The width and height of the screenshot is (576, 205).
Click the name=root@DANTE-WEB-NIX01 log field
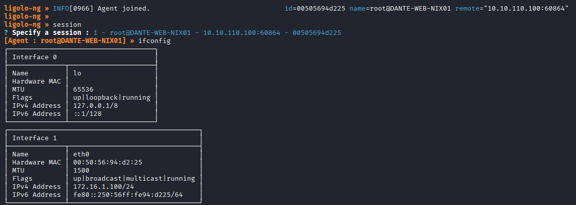[400, 9]
